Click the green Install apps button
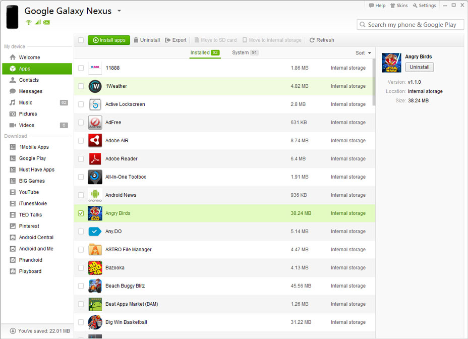Image resolution: width=468 pixels, height=339 pixels. (109, 40)
